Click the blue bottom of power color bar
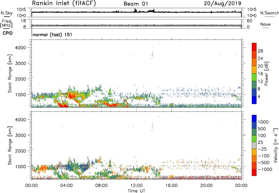This screenshot has height=193, width=279. pyautogui.click(x=254, y=100)
